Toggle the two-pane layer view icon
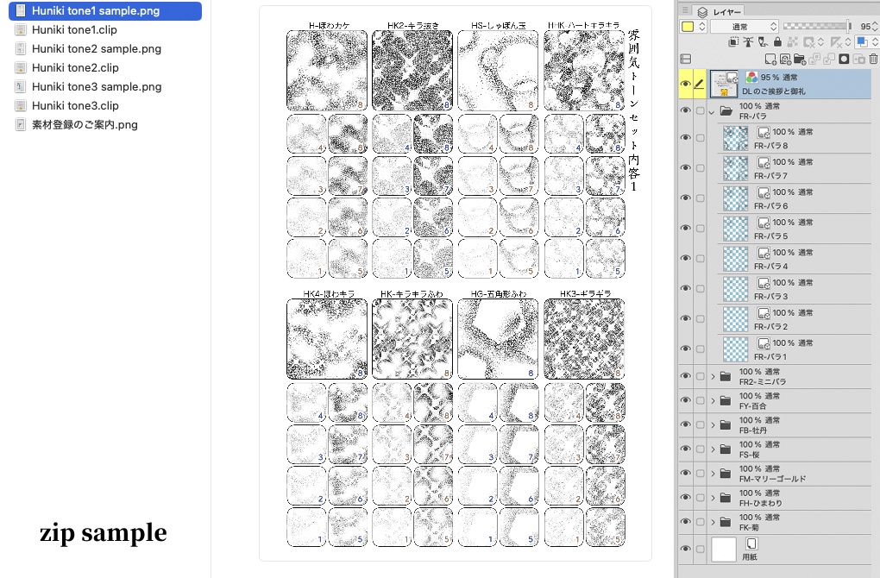This screenshot has height=578, width=880. coord(685,59)
